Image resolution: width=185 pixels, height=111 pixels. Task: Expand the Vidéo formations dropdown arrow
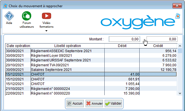coord(46,31)
